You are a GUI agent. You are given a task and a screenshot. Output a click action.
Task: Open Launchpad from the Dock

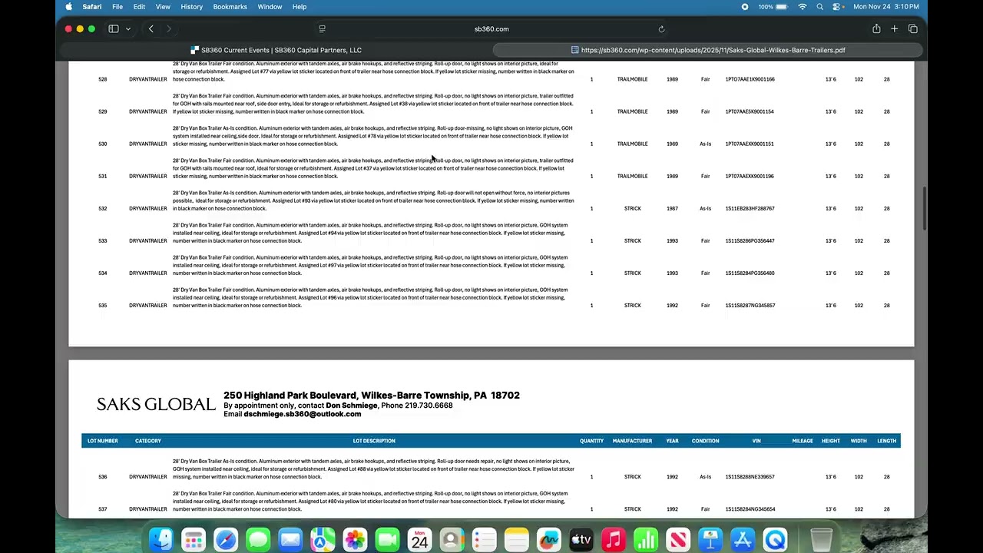pos(193,540)
